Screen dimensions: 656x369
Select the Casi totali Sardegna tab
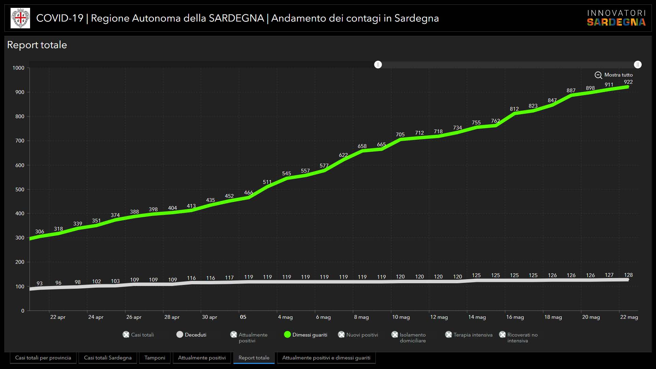tap(108, 358)
